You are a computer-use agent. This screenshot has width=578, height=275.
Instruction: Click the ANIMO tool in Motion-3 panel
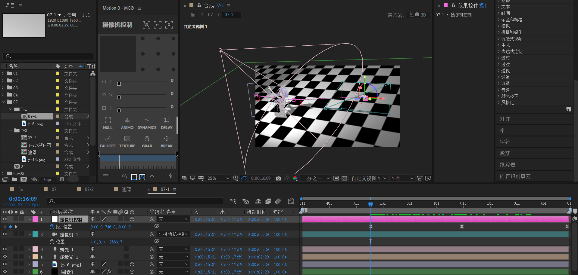[127, 124]
